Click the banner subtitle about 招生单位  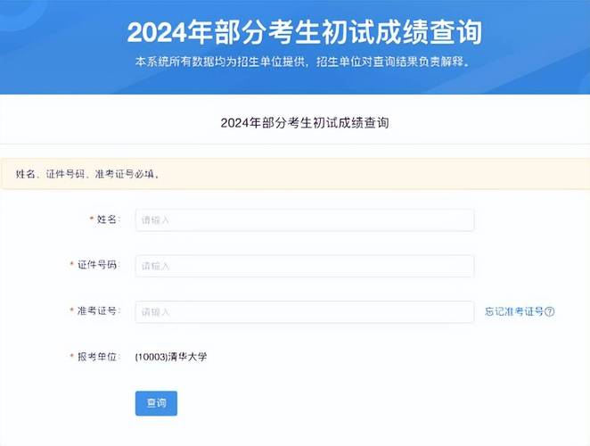(303, 62)
